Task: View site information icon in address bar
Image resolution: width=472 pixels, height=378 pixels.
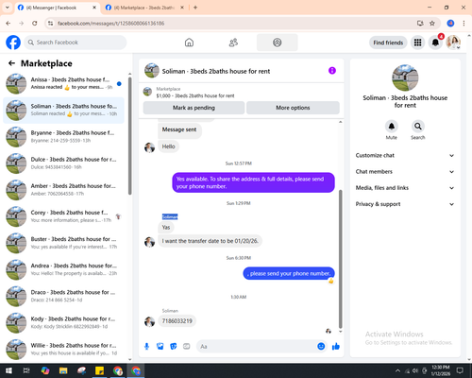Action: point(50,24)
